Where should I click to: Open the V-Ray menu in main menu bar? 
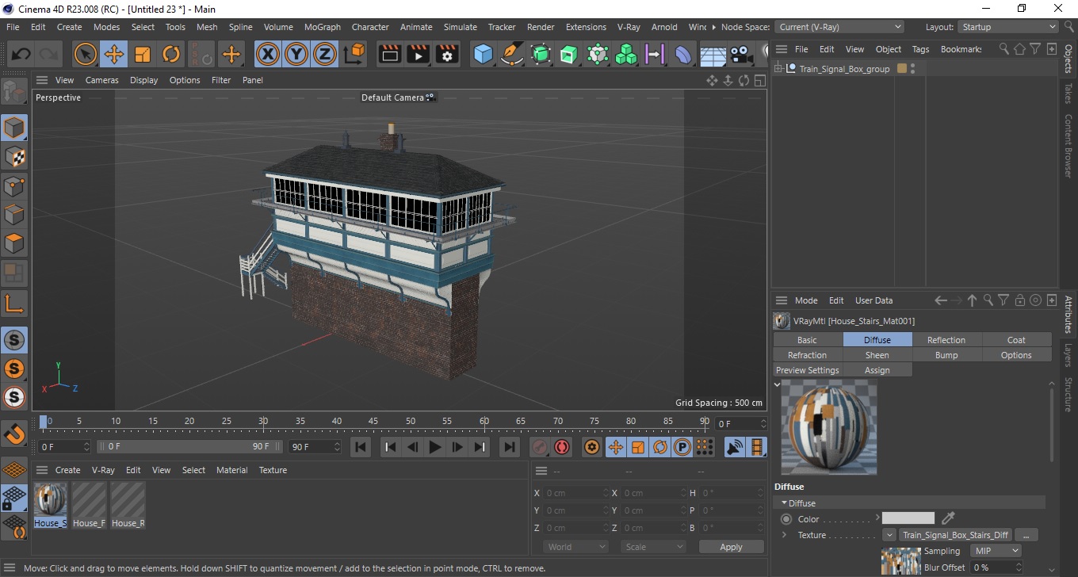[x=628, y=27]
